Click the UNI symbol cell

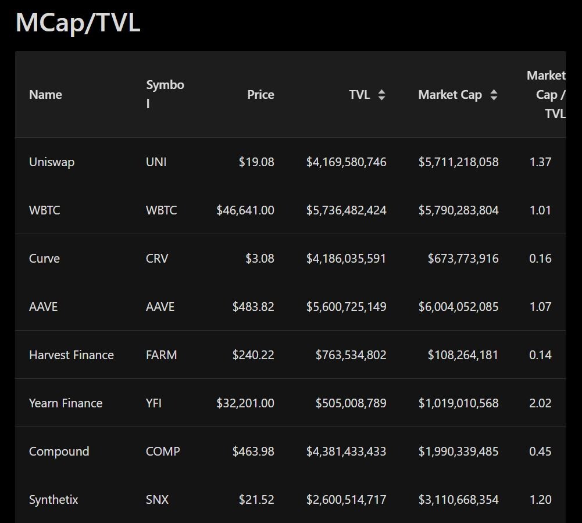[156, 162]
